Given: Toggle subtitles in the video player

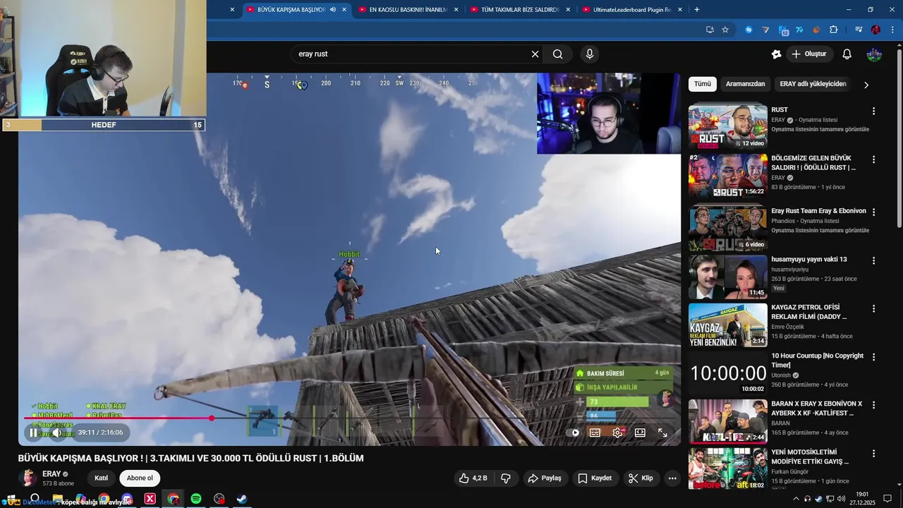Looking at the screenshot, I should 595,433.
